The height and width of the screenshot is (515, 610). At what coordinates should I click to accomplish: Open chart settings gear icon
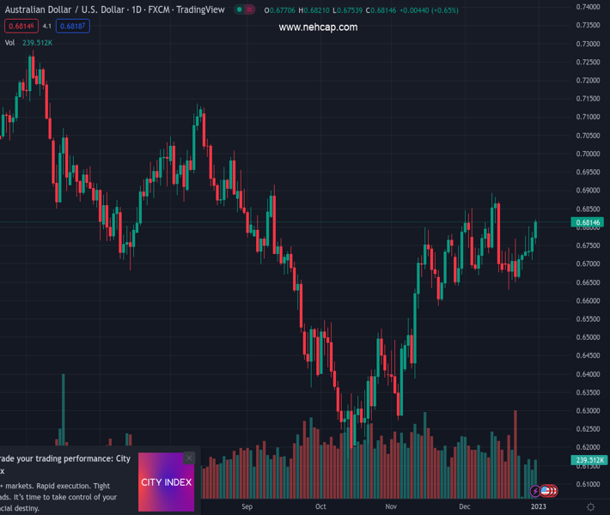pyautogui.click(x=590, y=507)
